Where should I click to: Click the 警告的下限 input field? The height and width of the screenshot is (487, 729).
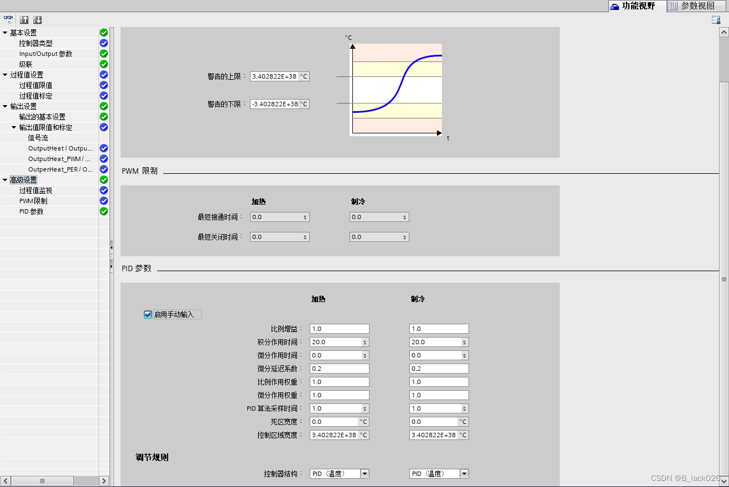[280, 104]
